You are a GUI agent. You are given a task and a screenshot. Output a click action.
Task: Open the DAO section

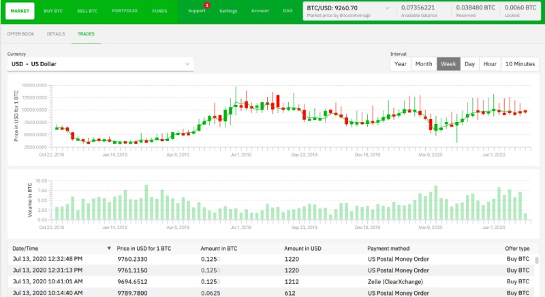(x=287, y=11)
